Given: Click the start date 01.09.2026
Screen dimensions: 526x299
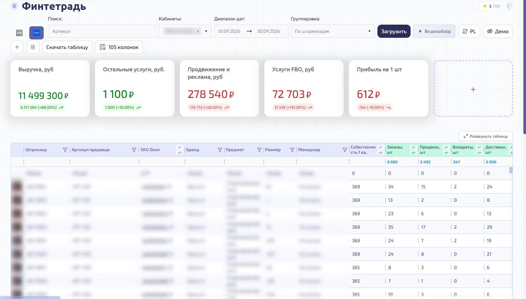Looking at the screenshot, I should pos(229,31).
